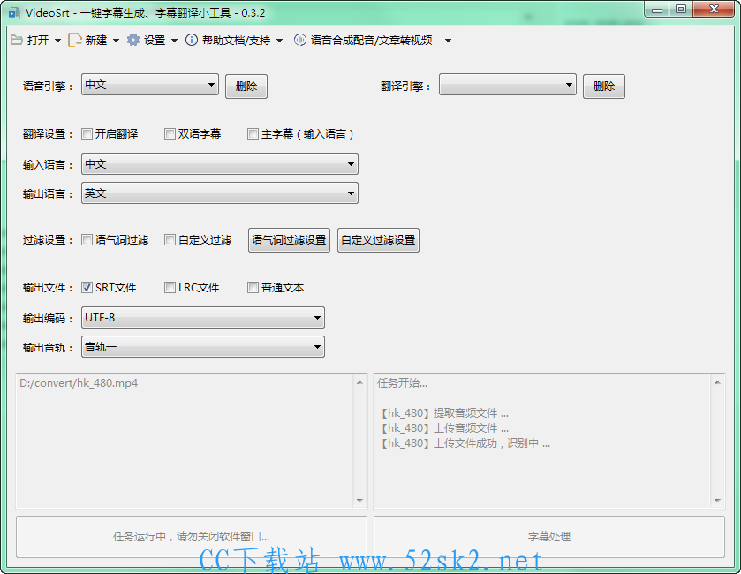Viewport: 741px width, 574px height.
Task: Minimize the VideoSrt window
Action: pos(657,10)
